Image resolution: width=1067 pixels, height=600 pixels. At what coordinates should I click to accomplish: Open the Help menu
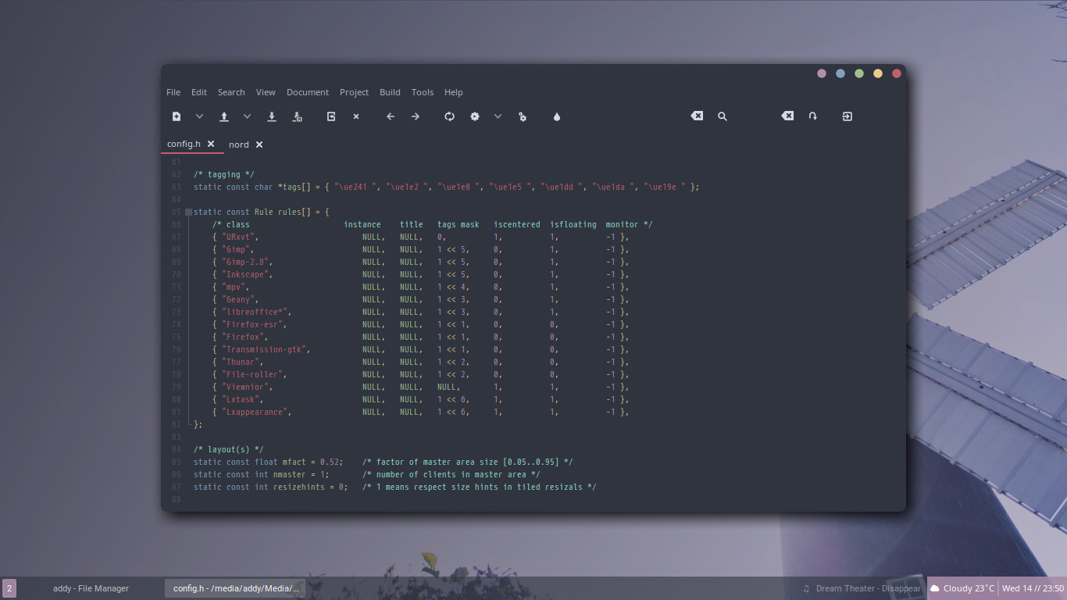click(454, 92)
